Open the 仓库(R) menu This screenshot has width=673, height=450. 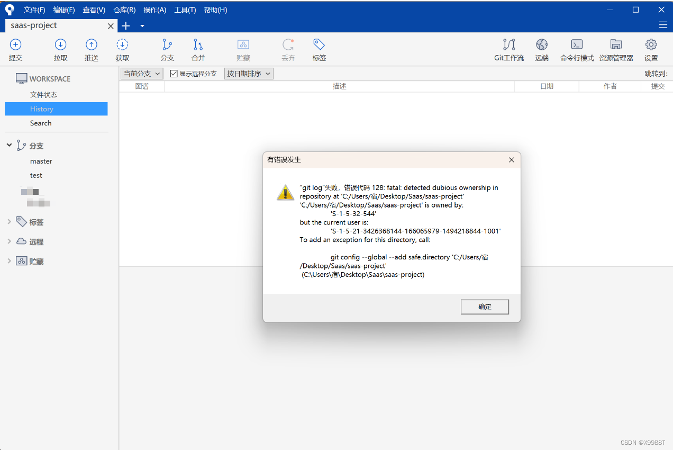(124, 10)
